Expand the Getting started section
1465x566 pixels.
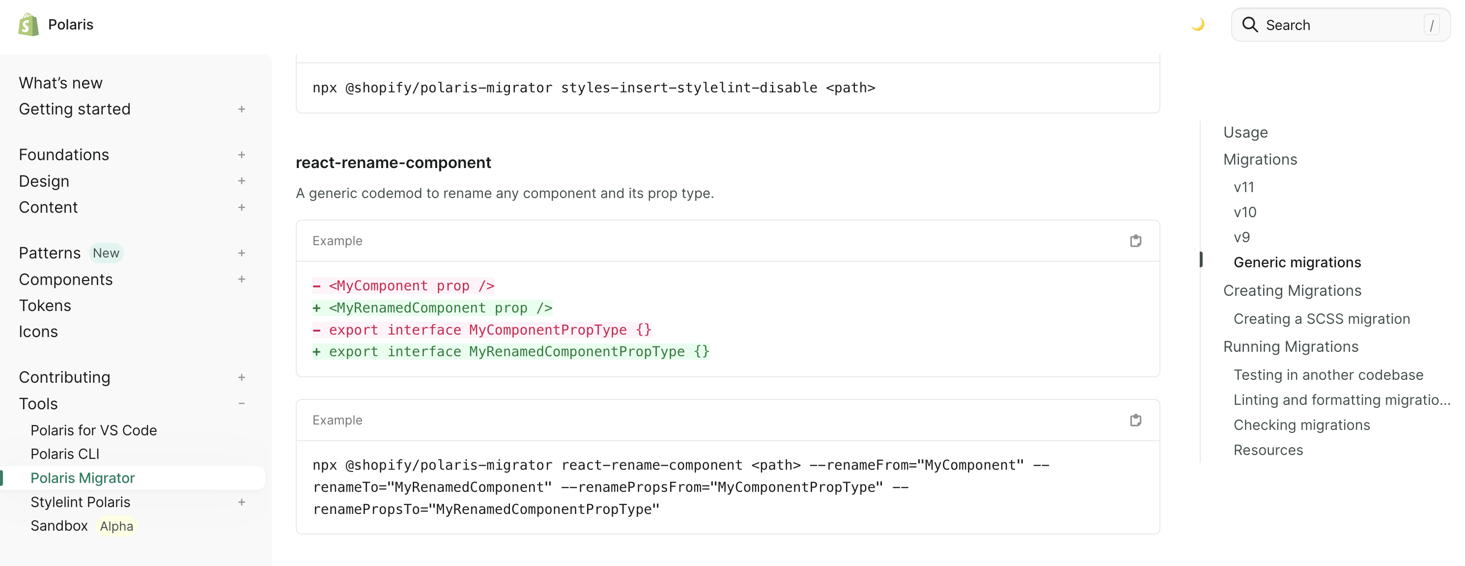point(242,109)
